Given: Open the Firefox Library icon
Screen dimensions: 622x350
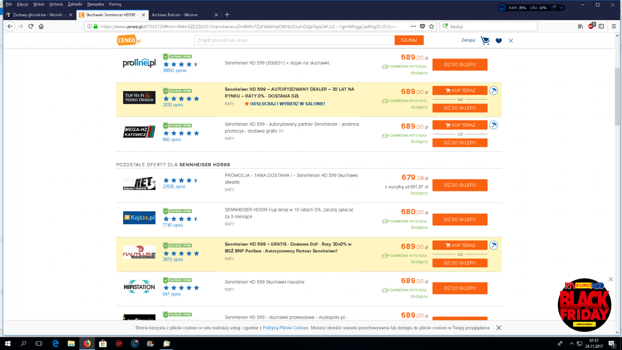Looking at the screenshot, I should 581,26.
